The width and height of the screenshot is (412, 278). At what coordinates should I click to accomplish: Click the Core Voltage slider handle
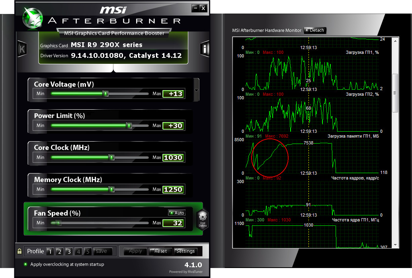[105, 94]
